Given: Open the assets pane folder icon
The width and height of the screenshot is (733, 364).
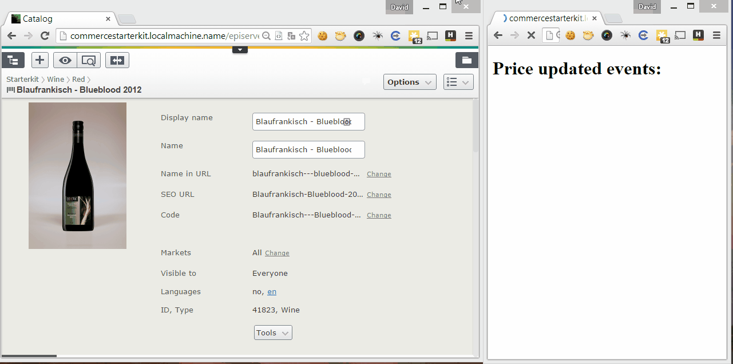Looking at the screenshot, I should pyautogui.click(x=466, y=60).
